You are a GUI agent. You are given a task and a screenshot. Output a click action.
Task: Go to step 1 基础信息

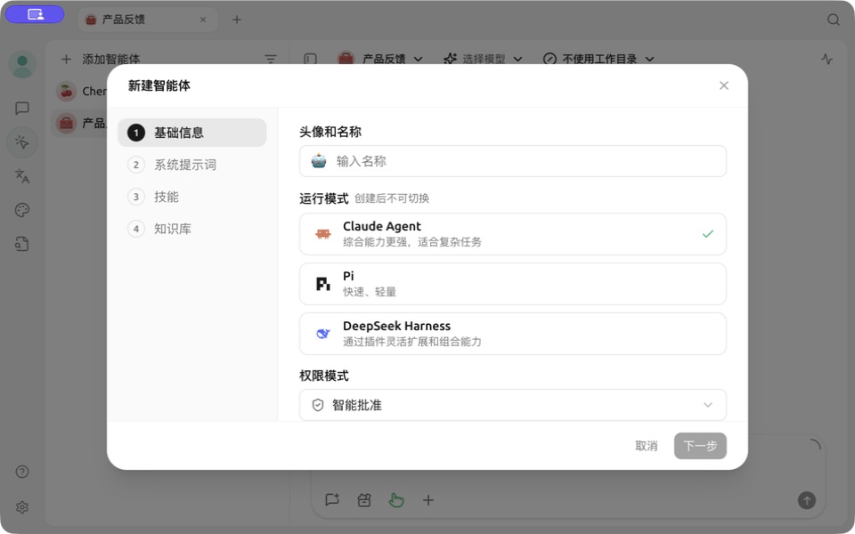pos(192,133)
